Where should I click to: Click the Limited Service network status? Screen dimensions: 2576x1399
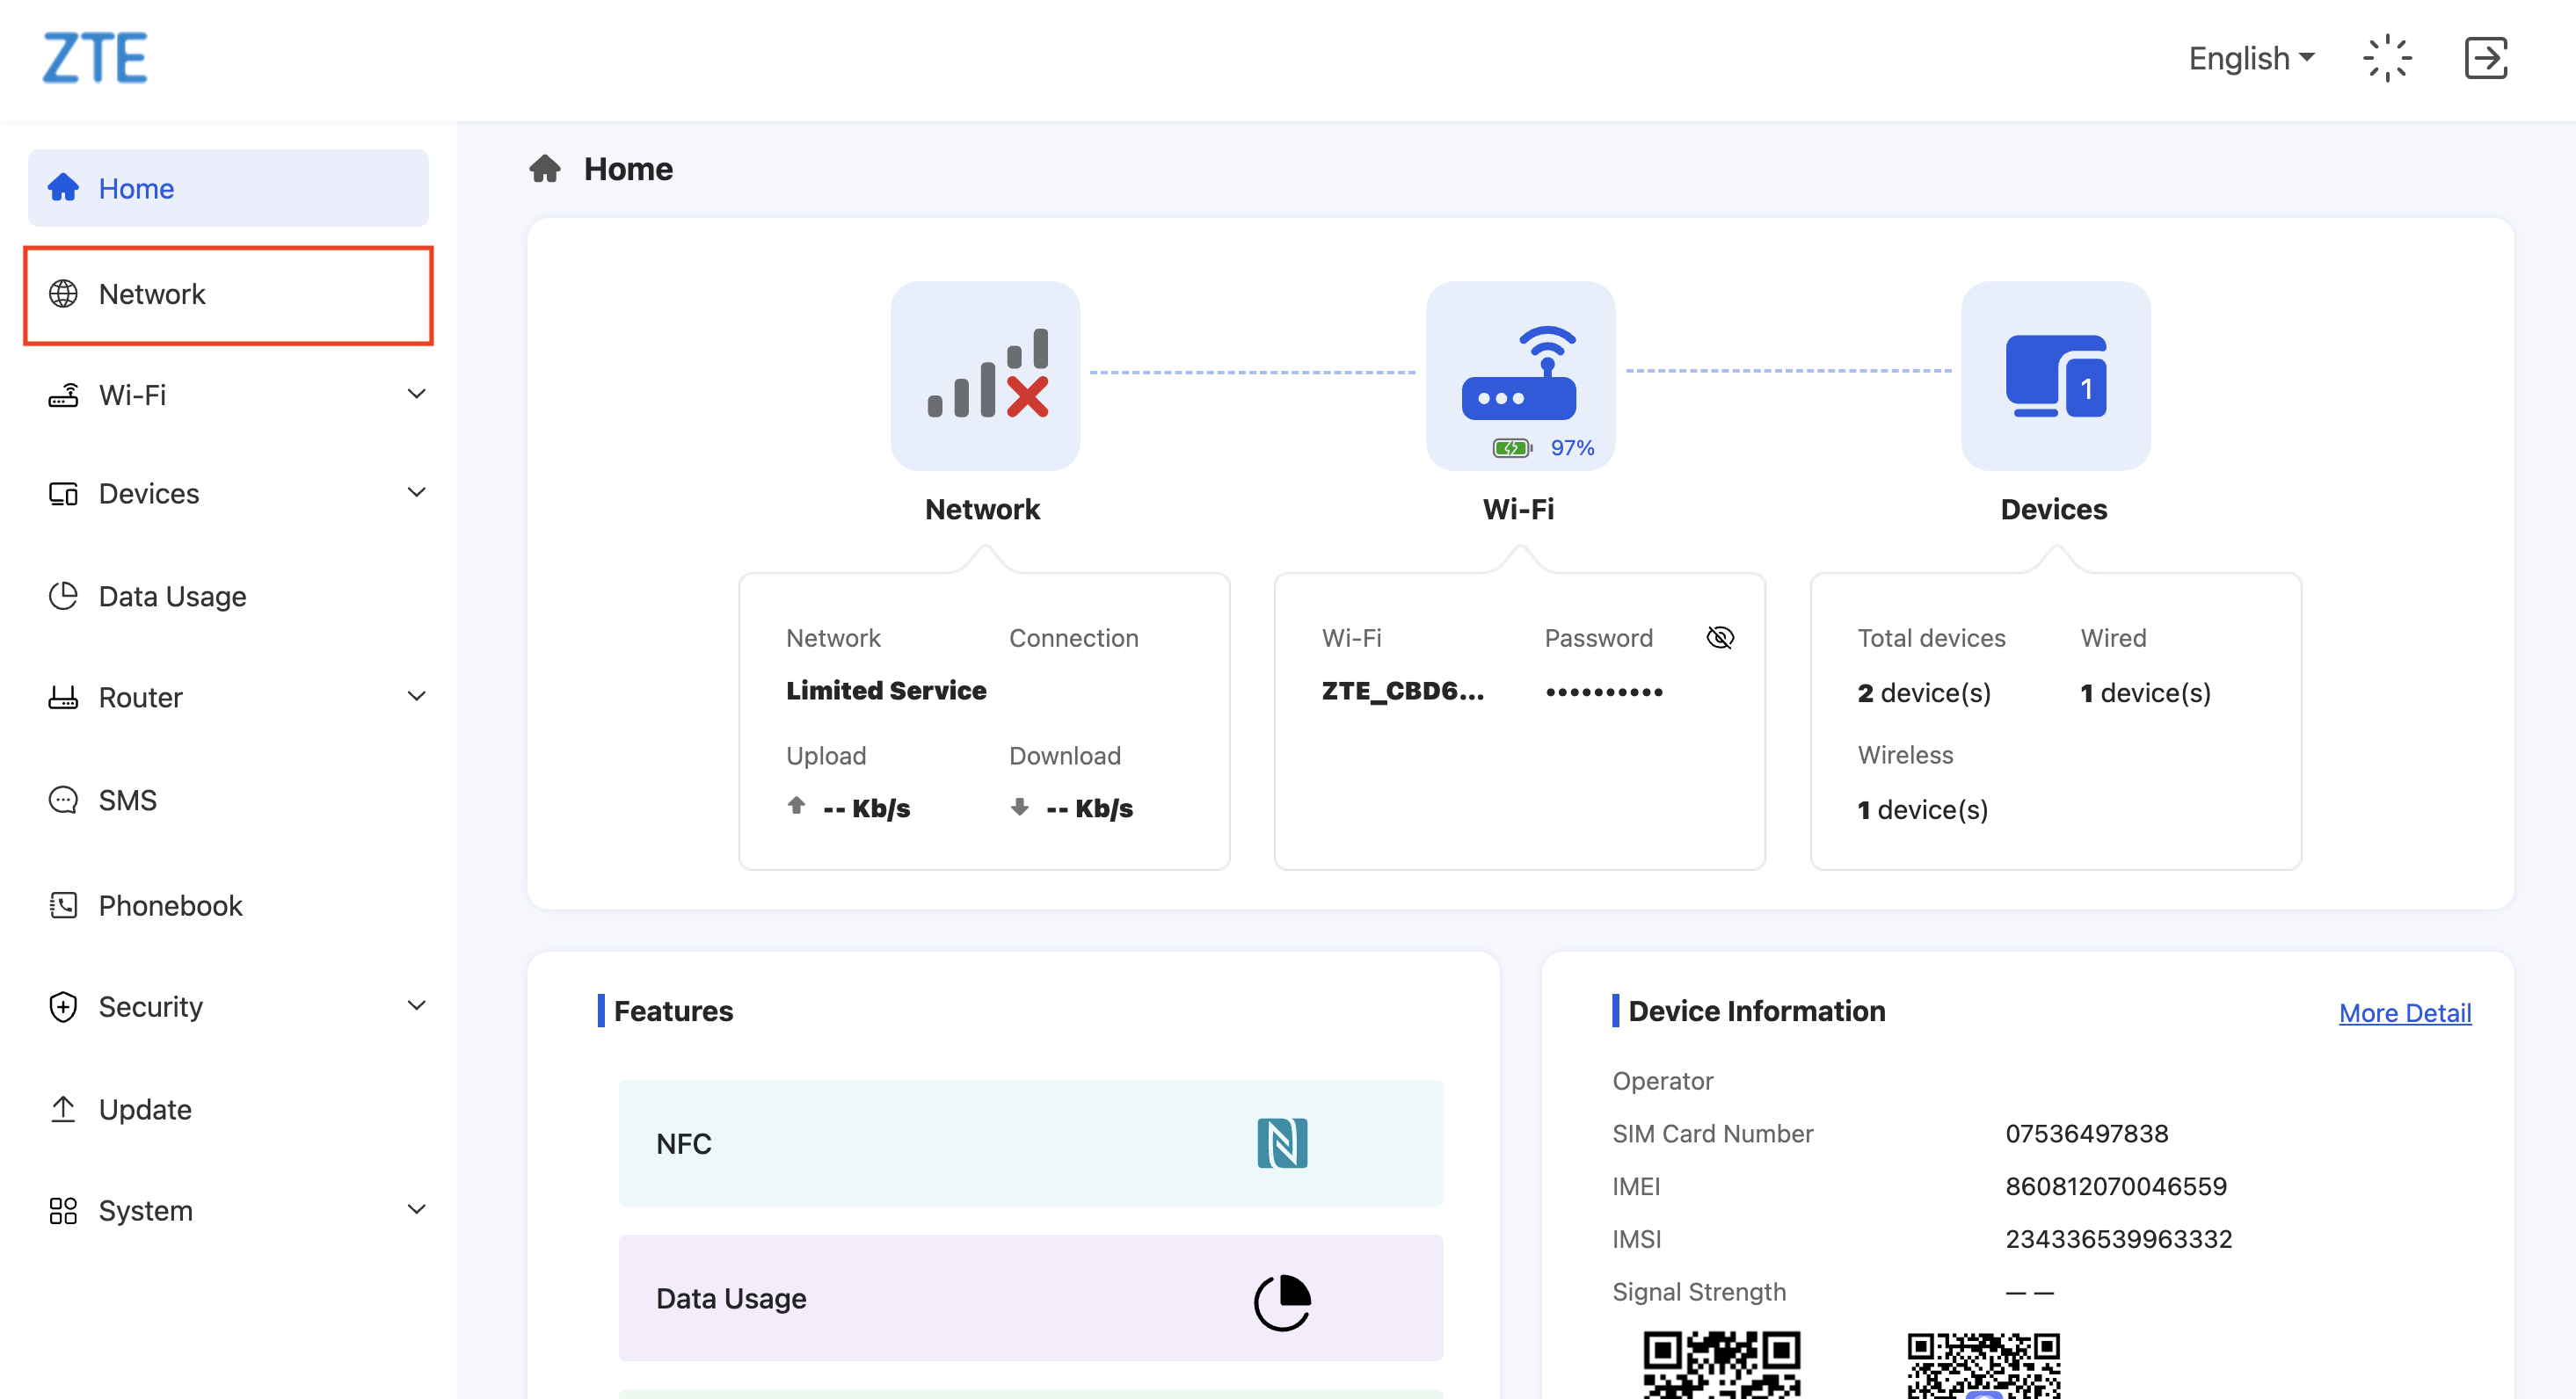click(x=886, y=691)
